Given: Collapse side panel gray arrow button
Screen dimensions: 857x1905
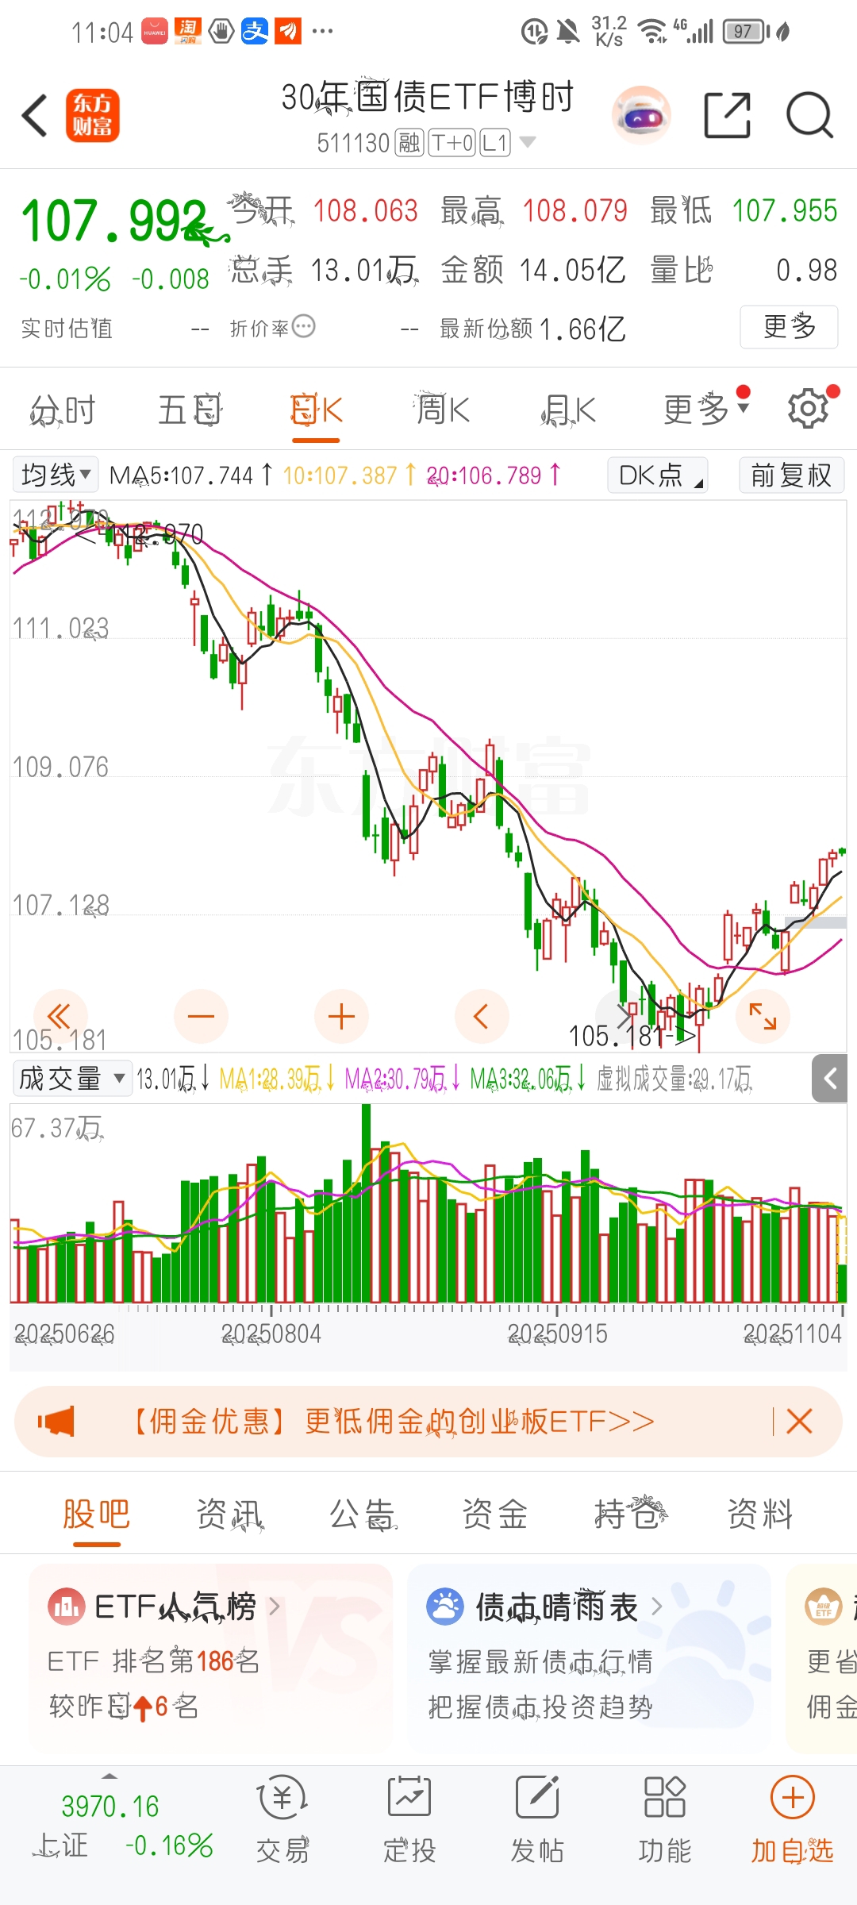Looking at the screenshot, I should pyautogui.click(x=831, y=1079).
